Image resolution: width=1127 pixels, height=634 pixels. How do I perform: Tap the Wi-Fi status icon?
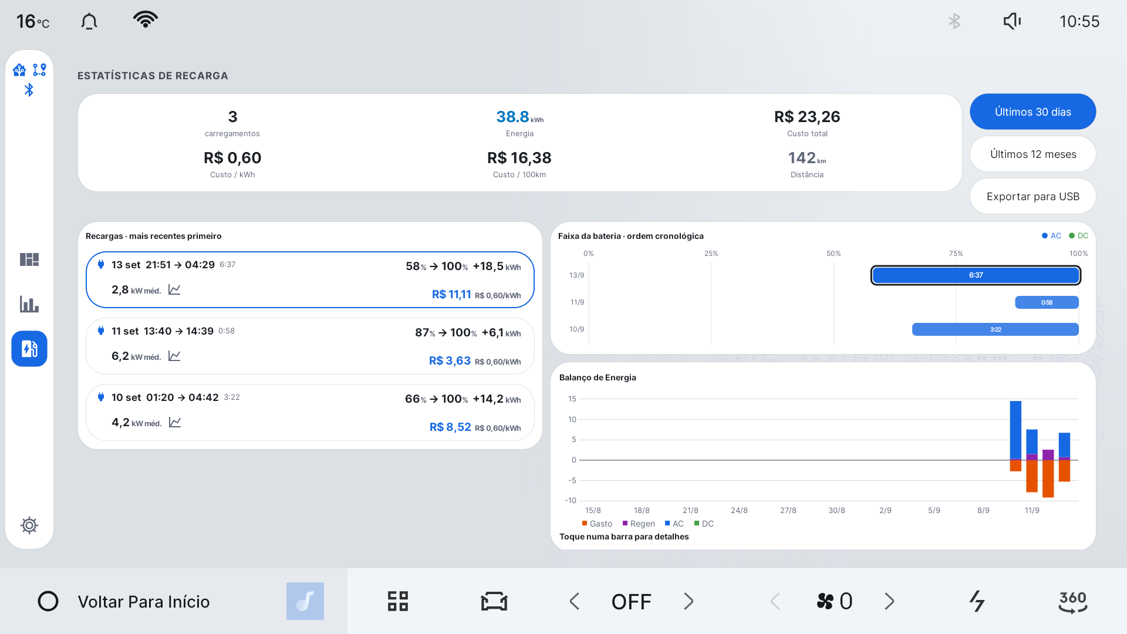(x=146, y=19)
